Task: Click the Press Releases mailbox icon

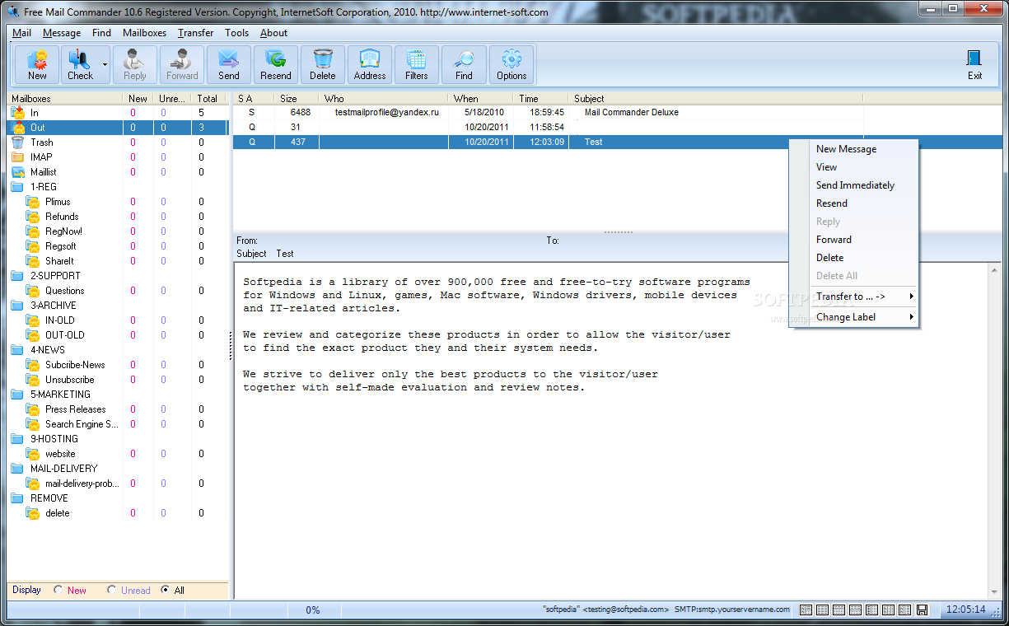Action: [33, 409]
